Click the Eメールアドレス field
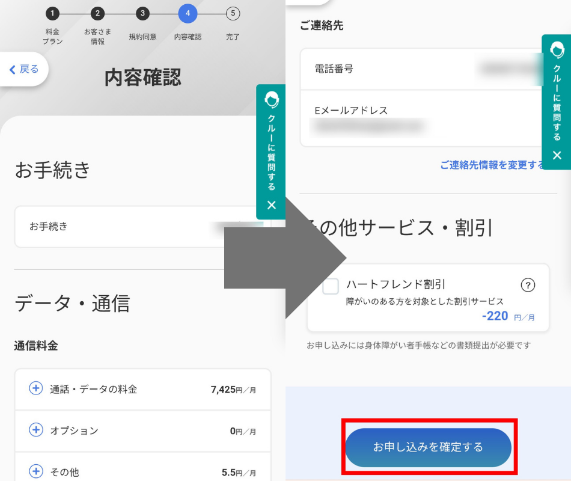Image resolution: width=571 pixels, height=481 pixels. [421, 118]
